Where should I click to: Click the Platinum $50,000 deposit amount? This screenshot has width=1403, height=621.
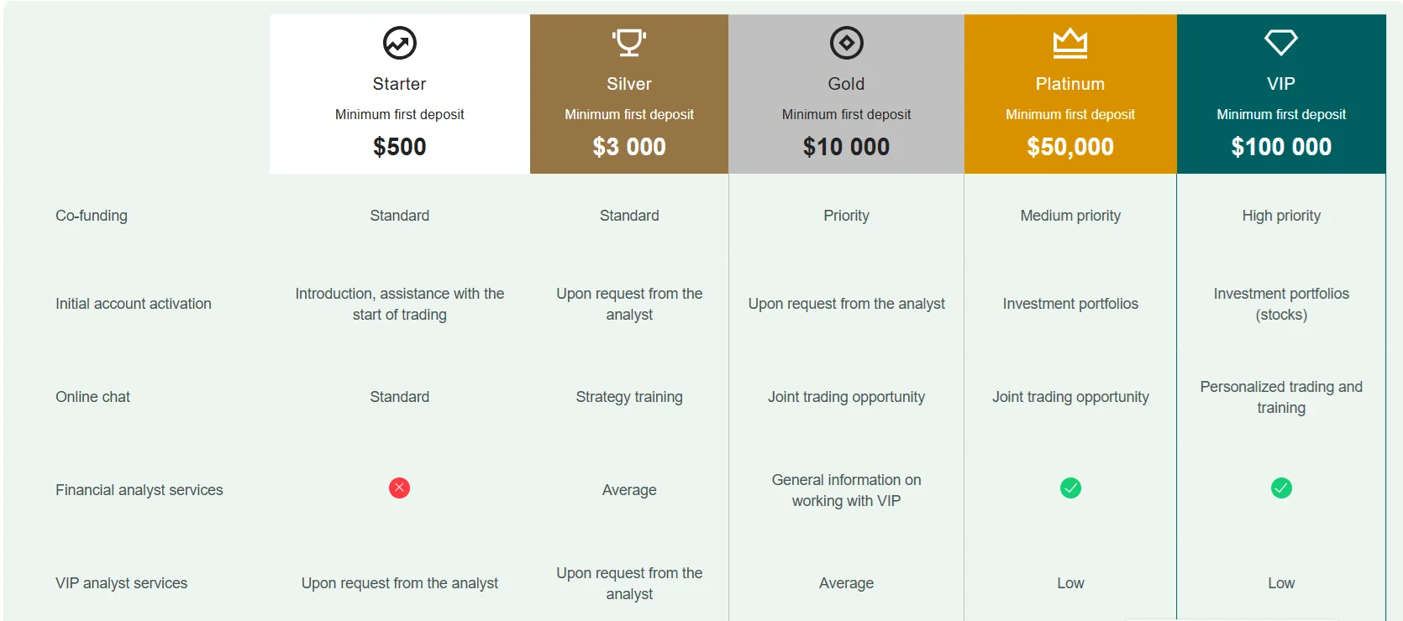coord(1070,147)
